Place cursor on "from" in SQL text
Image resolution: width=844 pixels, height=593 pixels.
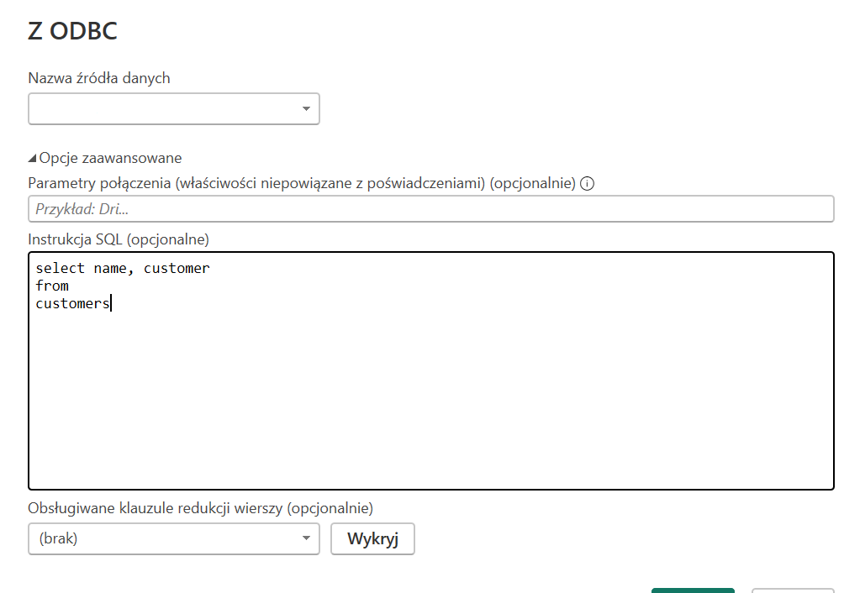pyautogui.click(x=52, y=286)
